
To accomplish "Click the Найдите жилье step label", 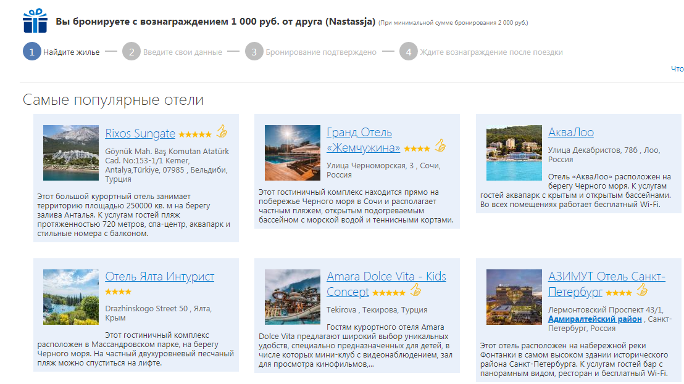I will (71, 52).
